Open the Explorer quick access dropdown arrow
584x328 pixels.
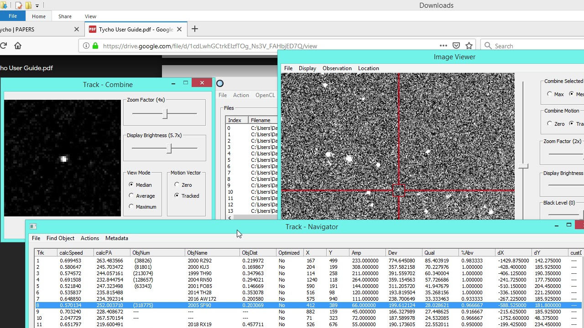pyautogui.click(x=37, y=5)
